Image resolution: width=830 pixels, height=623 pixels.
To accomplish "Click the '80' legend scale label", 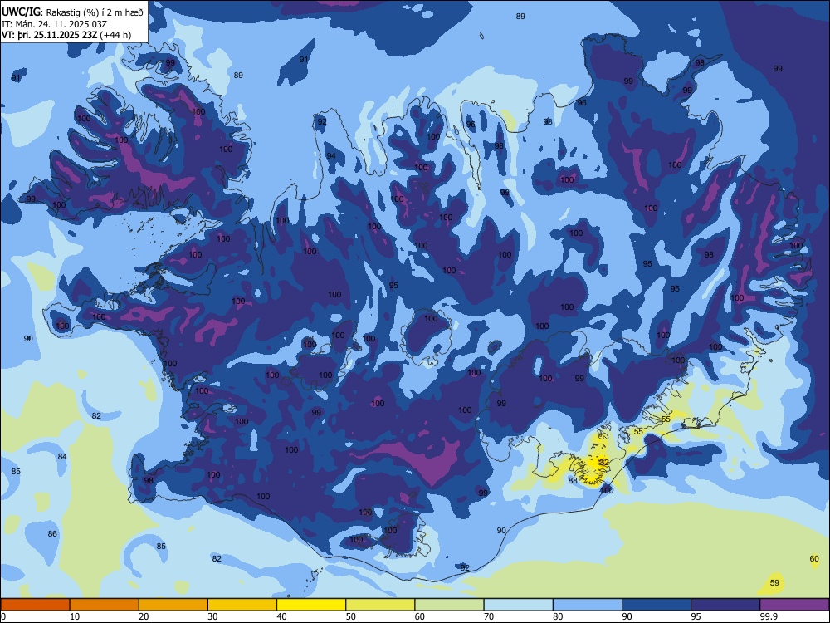I will click(x=558, y=616).
